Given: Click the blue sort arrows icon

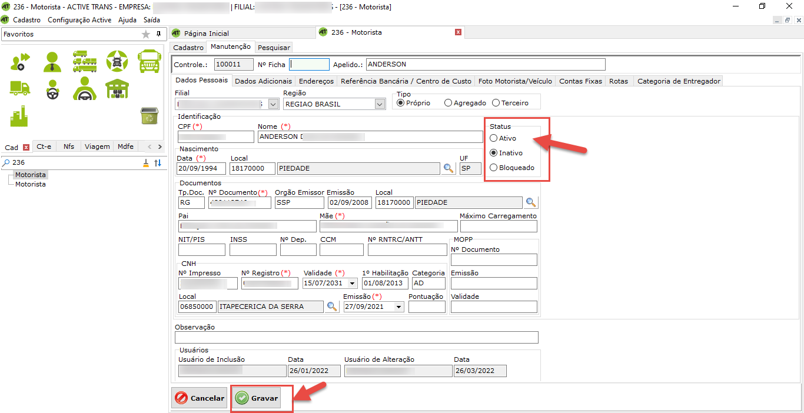Looking at the screenshot, I should [158, 163].
